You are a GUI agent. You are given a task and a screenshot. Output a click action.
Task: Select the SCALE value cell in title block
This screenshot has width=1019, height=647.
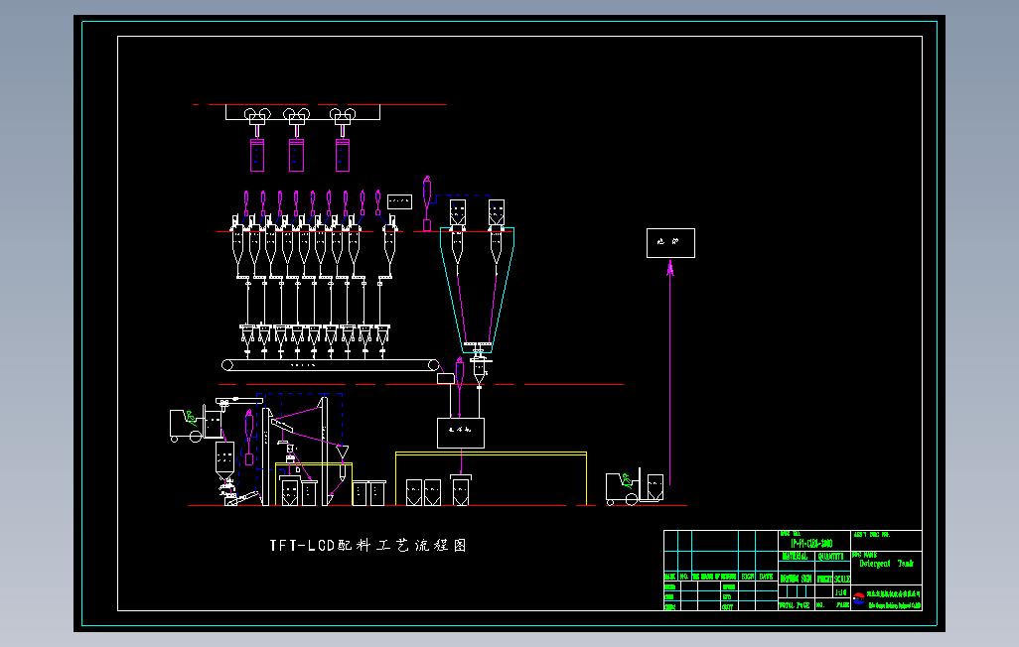(841, 591)
